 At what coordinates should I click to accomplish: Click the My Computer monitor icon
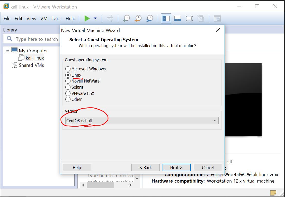pyautogui.click(x=14, y=51)
